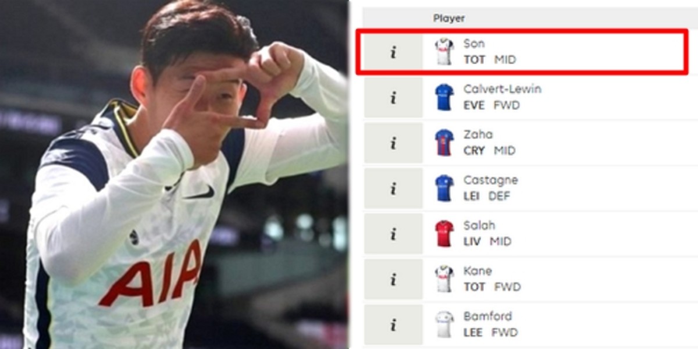
Task: Click the Son celebration photo
Action: click(174, 174)
